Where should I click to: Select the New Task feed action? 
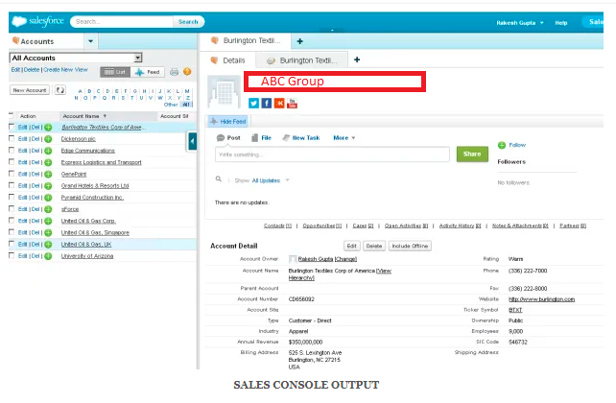301,138
